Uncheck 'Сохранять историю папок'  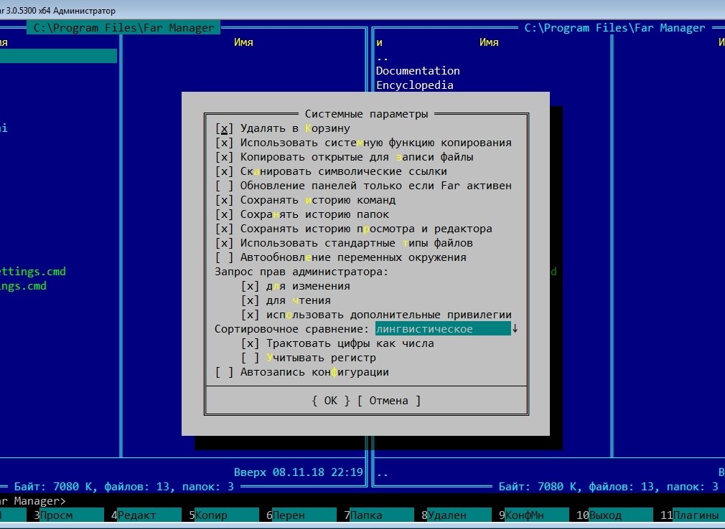[x=224, y=214]
